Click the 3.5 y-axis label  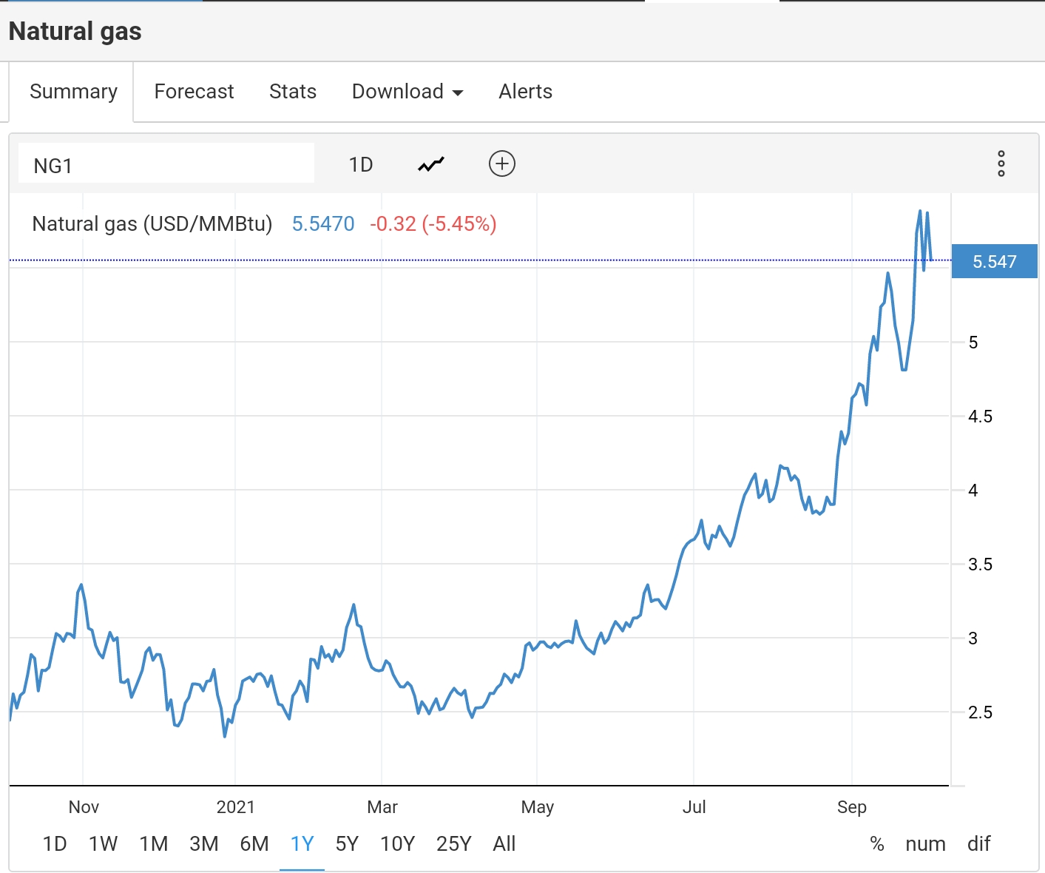click(981, 564)
